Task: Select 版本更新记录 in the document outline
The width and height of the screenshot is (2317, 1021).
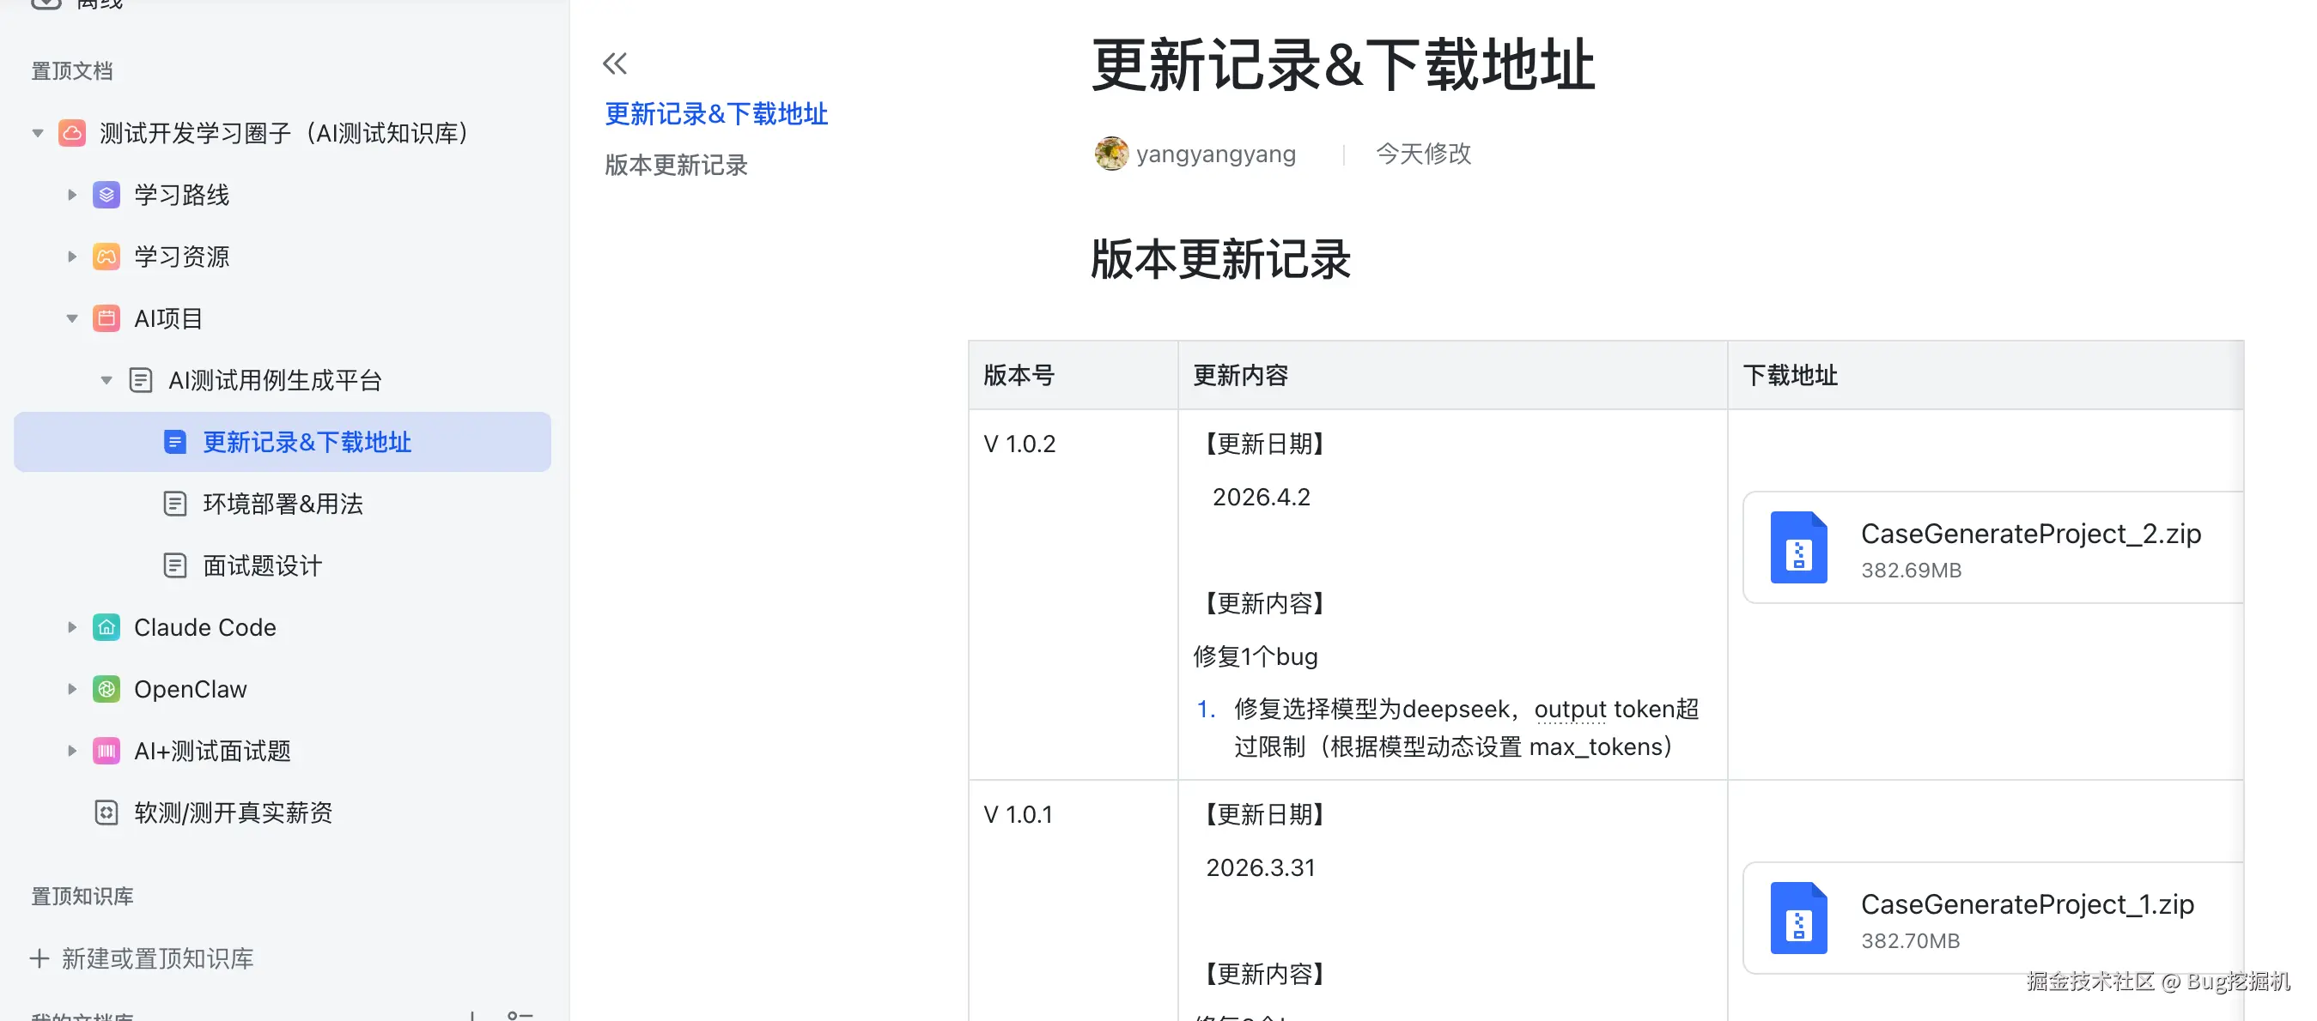Action: (x=676, y=166)
